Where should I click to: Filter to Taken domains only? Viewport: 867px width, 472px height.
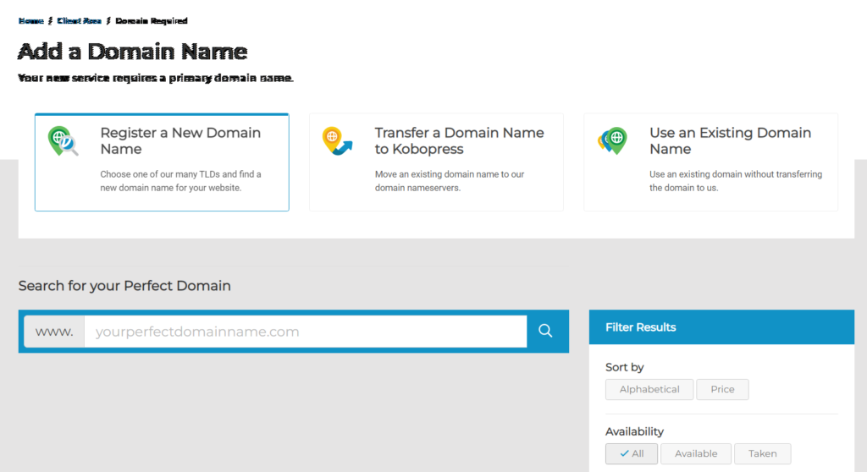tap(763, 453)
